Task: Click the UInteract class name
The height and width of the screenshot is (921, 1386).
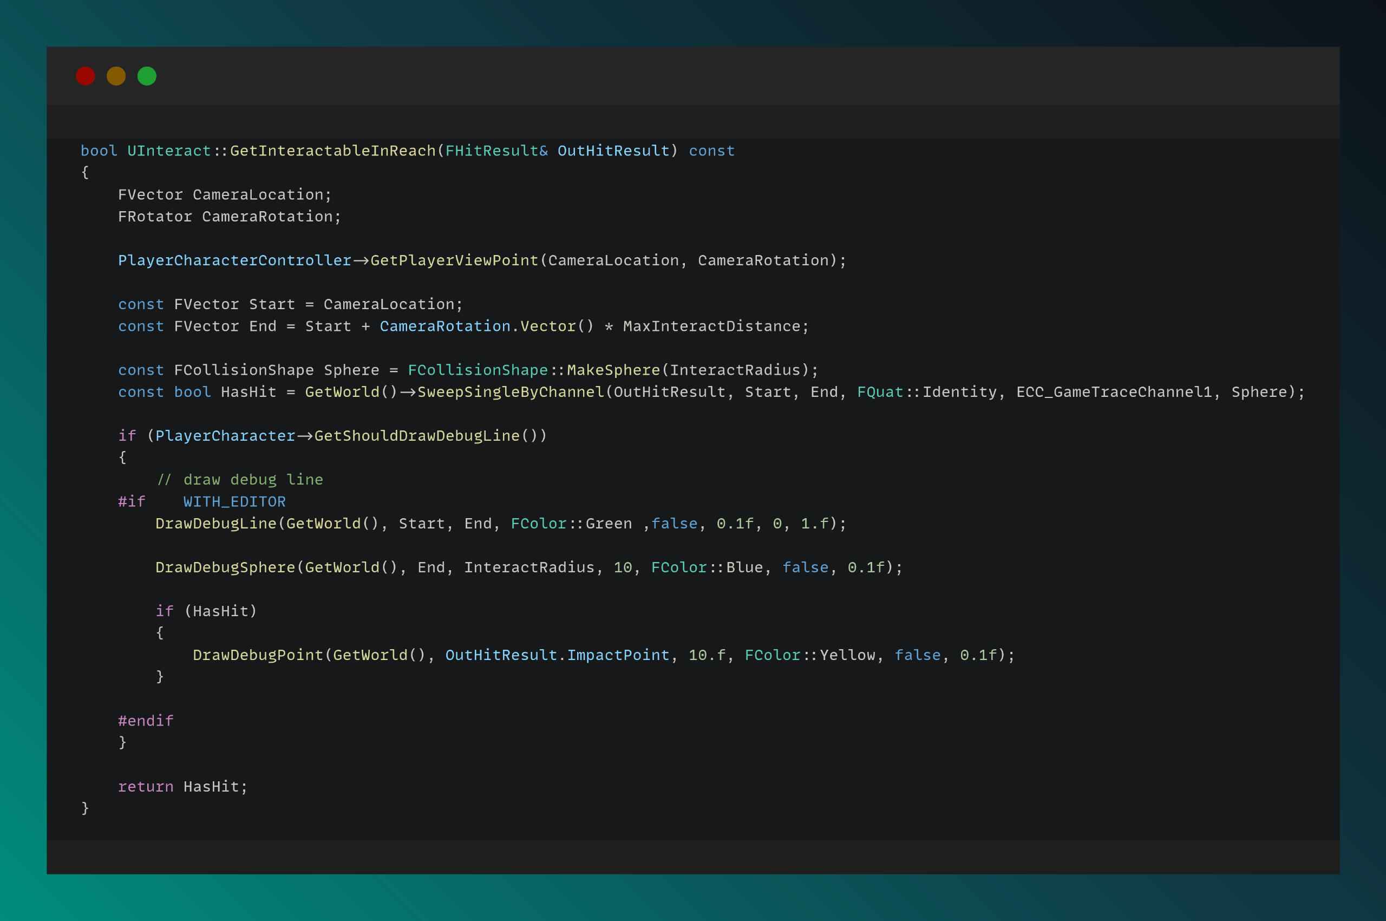Action: [x=169, y=151]
